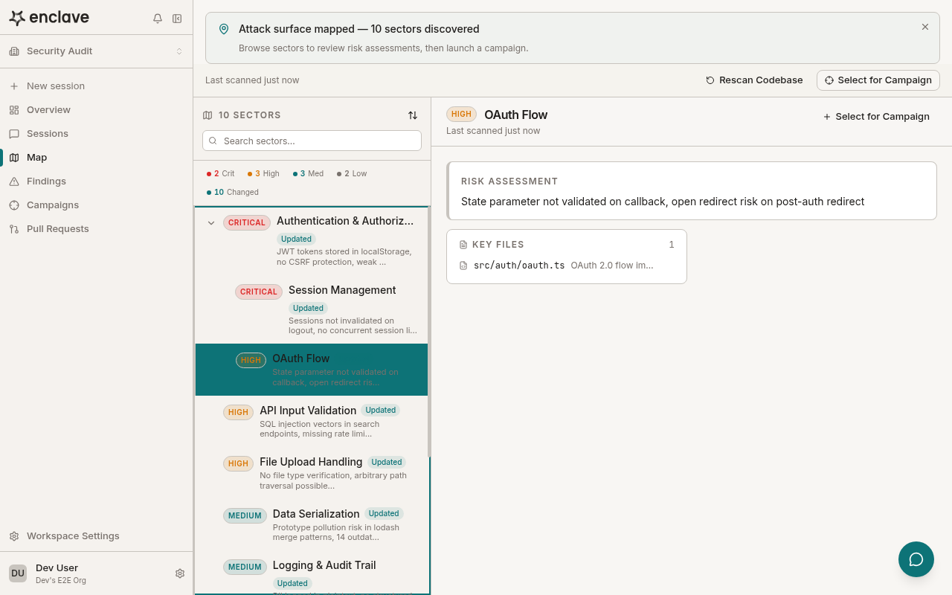The image size is (952, 595).
Task: Select Session Management sector
Action: (312, 309)
